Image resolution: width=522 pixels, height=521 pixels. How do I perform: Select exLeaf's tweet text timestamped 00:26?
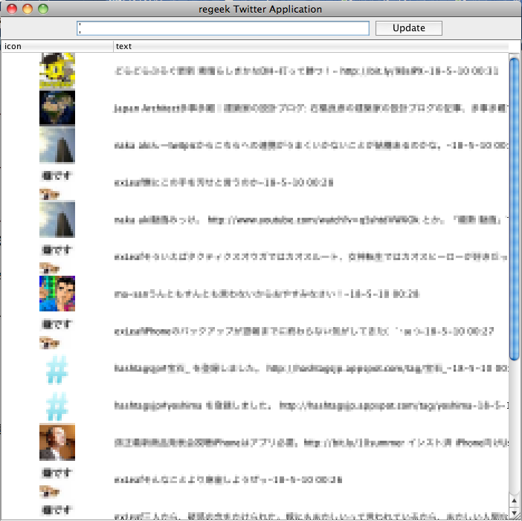point(228,480)
